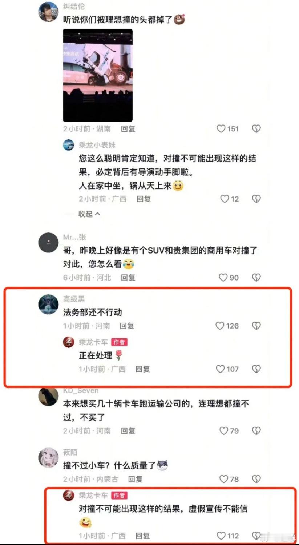Viewport: 299px width, 545px height.
Task: Dislike Mr...张's comment via broken heart
Action: coord(256,277)
